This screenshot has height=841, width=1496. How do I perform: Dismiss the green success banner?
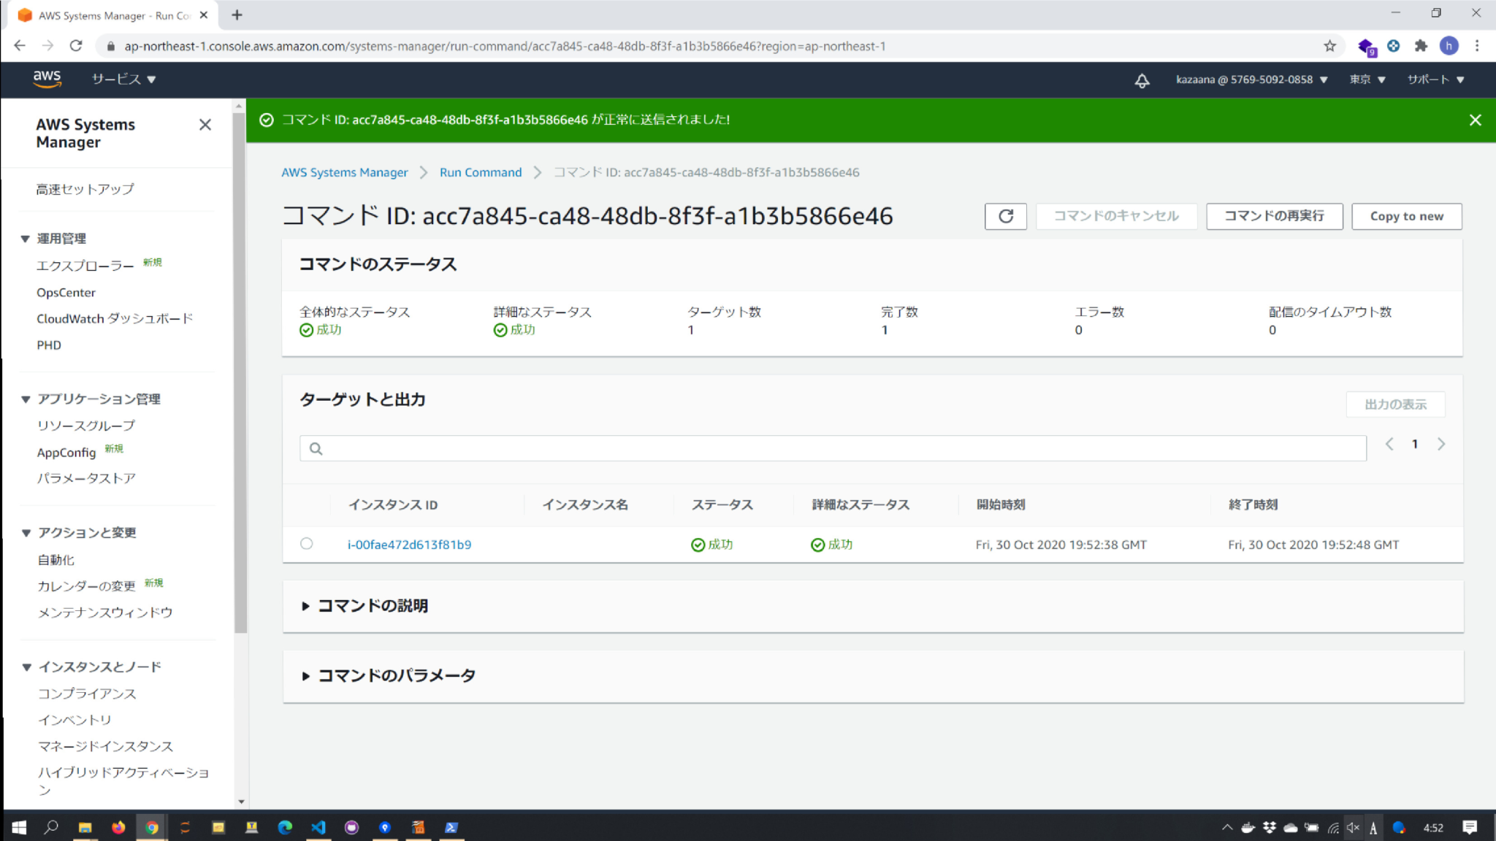tap(1475, 120)
